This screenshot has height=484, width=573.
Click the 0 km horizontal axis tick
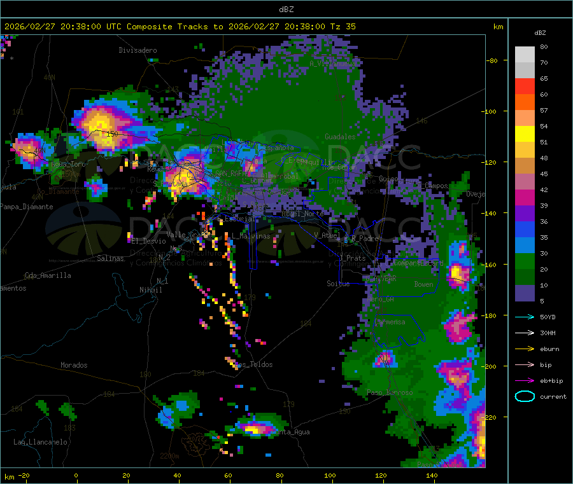click(x=76, y=475)
